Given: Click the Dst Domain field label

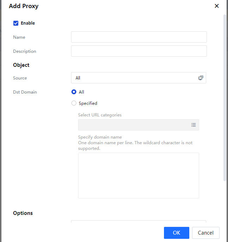Looking at the screenshot, I should [25, 92].
